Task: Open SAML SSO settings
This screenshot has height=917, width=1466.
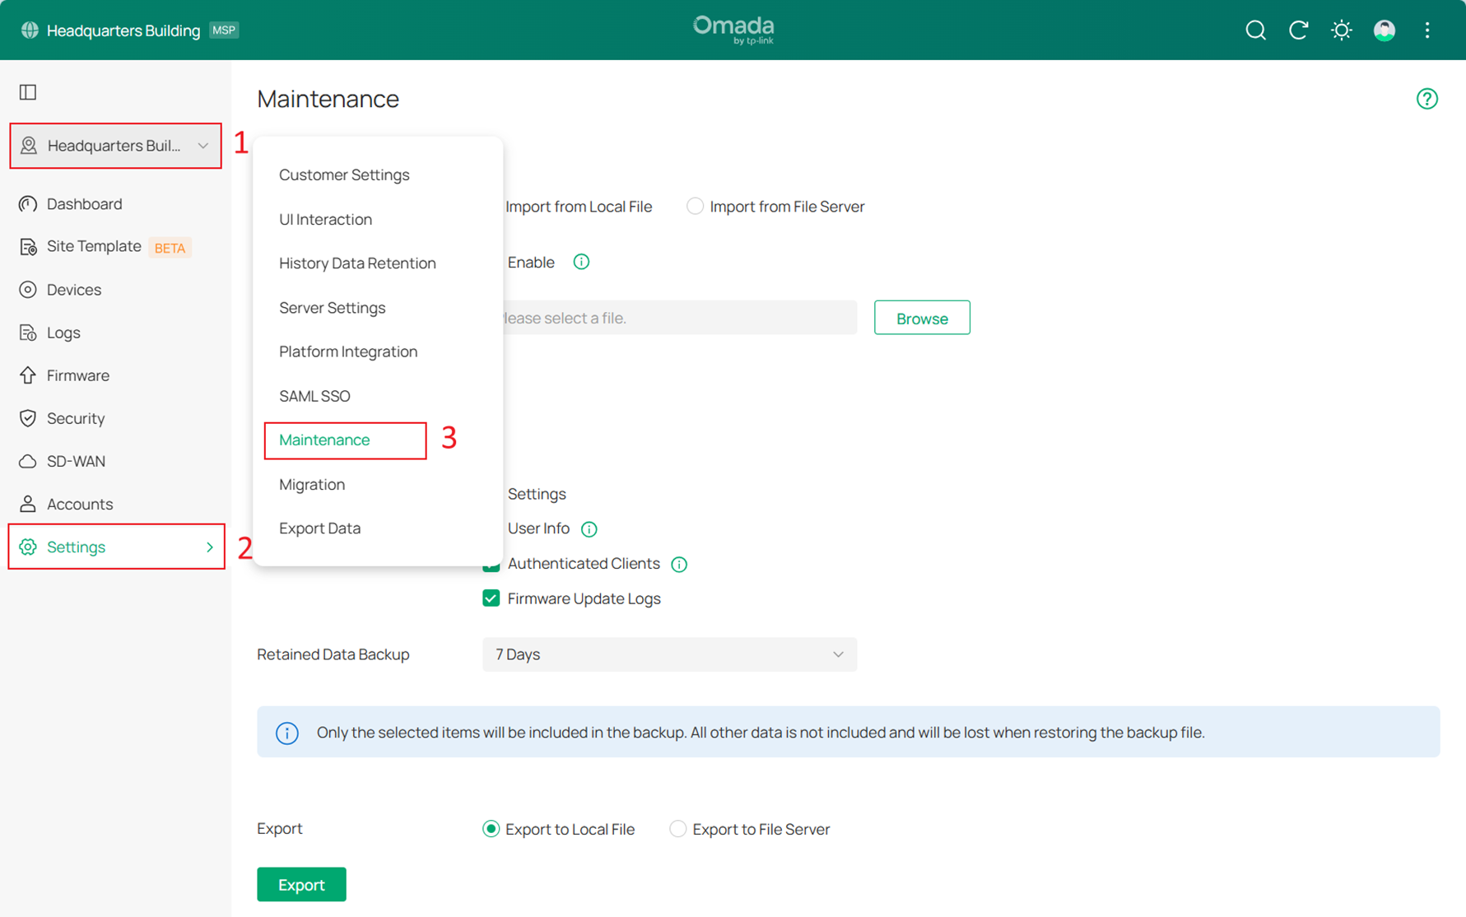Action: click(x=314, y=396)
